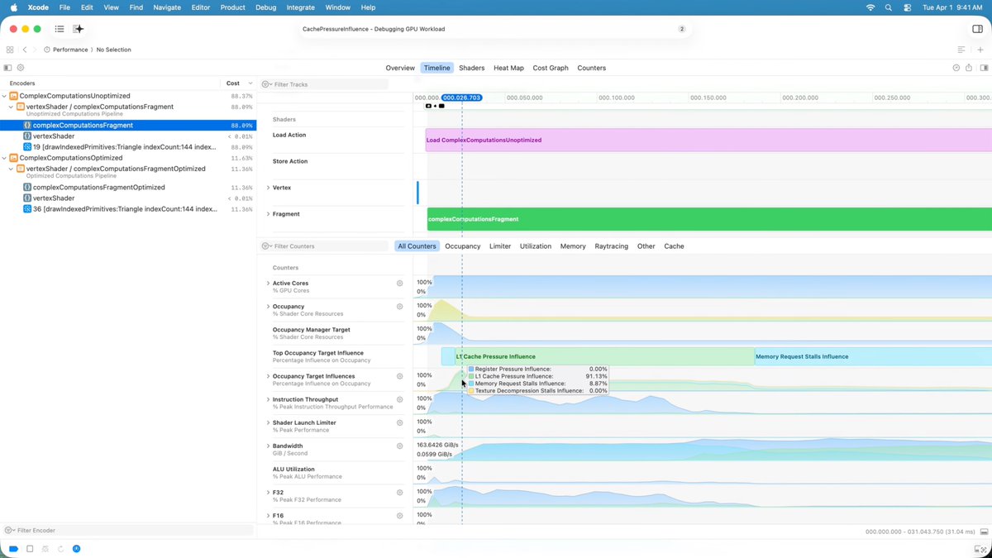This screenshot has width=992, height=558.
Task: Open the gear for the Bandwidth counter
Action: (399, 446)
